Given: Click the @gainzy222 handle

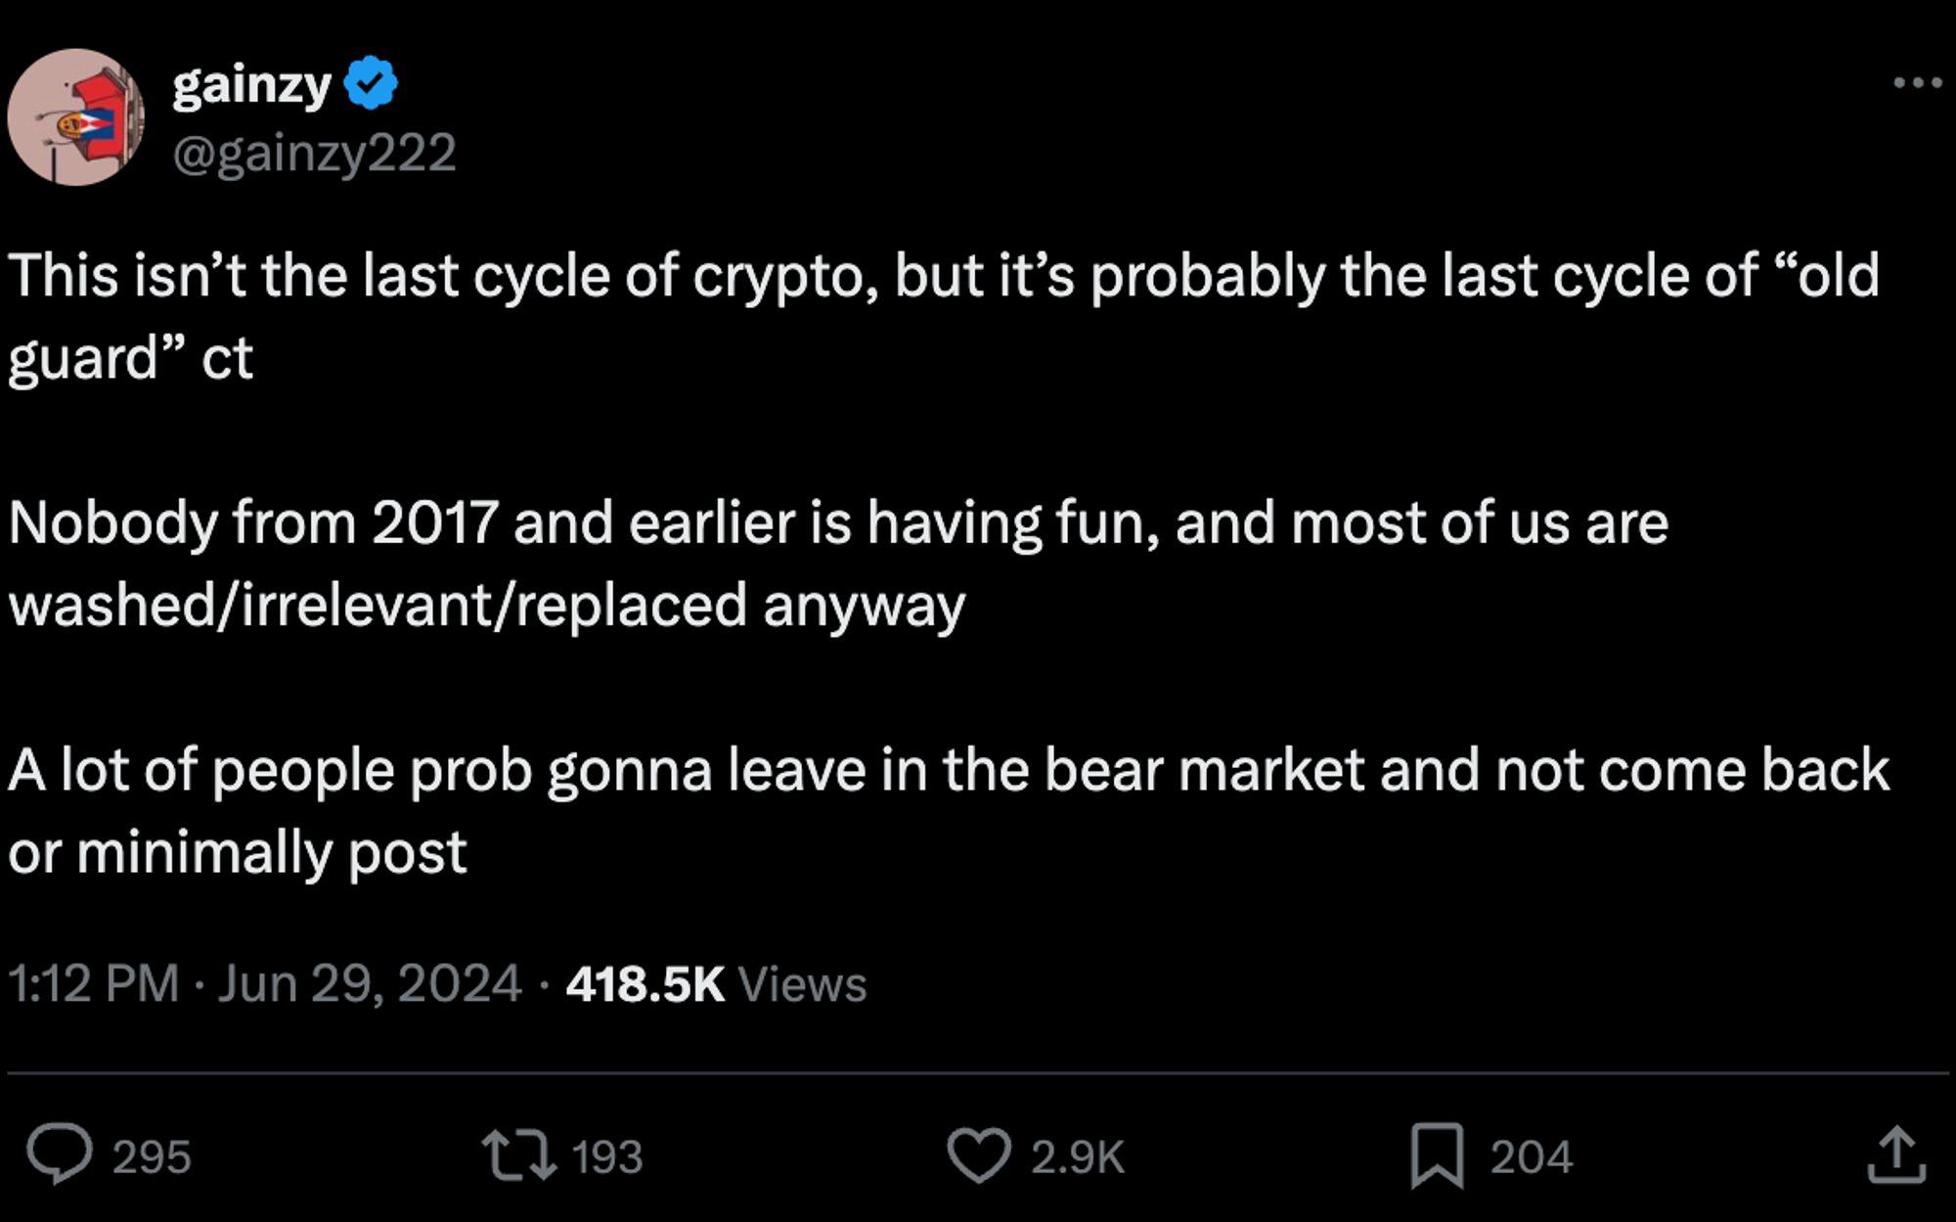Looking at the screenshot, I should pos(315,152).
